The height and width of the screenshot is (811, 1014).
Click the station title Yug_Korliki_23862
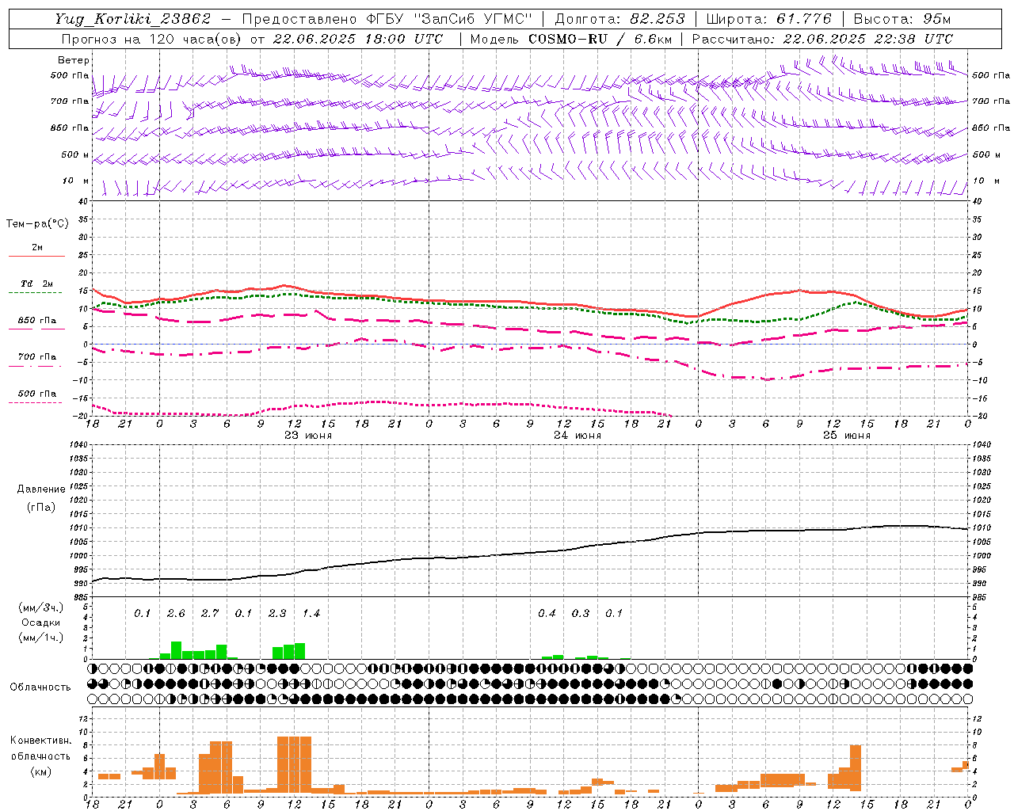click(x=132, y=19)
